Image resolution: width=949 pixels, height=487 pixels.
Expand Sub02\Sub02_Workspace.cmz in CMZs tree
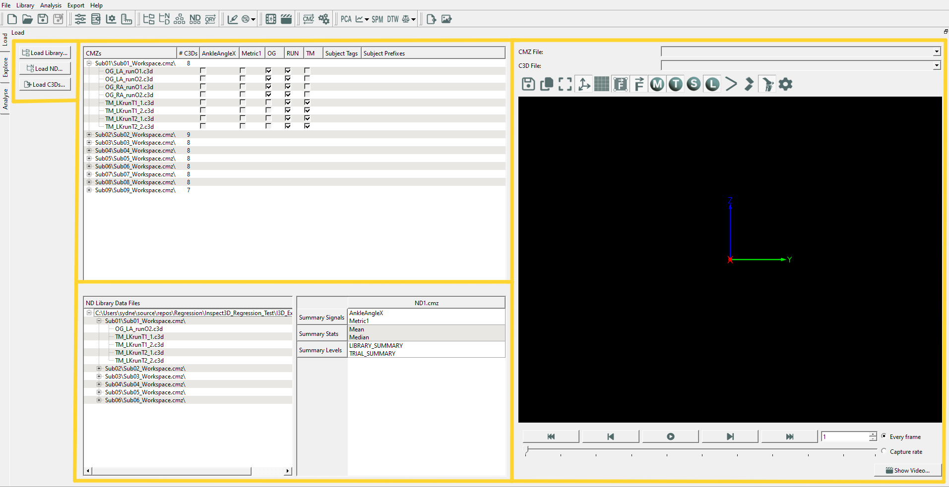pos(89,135)
